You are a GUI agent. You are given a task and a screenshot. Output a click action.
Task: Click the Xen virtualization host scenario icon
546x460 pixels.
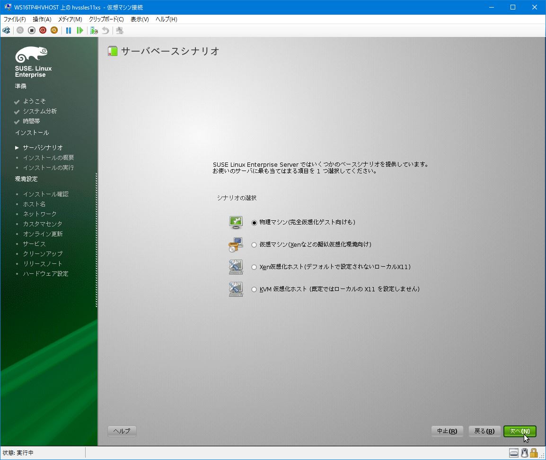[236, 267]
